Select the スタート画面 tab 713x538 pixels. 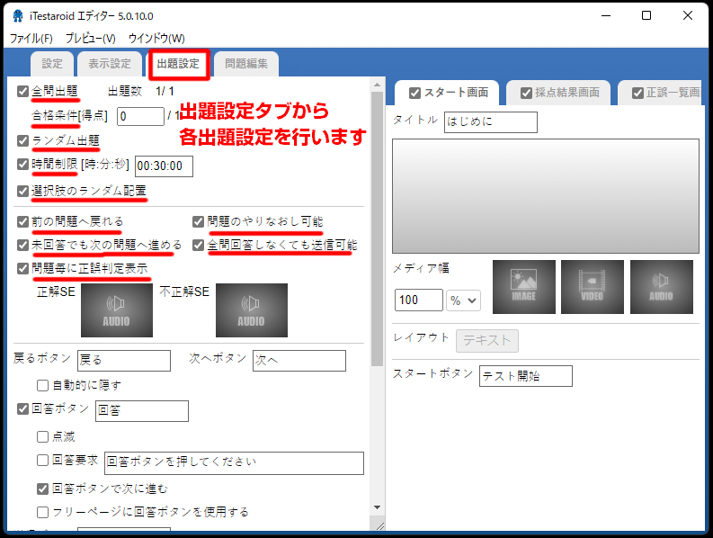(x=448, y=93)
